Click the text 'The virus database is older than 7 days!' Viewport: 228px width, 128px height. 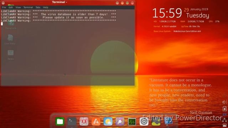pyautogui.click(x=74, y=14)
